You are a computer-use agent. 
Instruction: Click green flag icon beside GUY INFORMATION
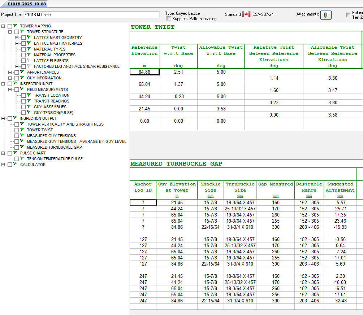(x=22, y=78)
